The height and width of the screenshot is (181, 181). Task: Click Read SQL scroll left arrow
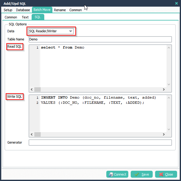32,89
